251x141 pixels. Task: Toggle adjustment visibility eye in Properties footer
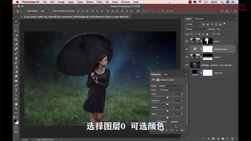coord(177,130)
